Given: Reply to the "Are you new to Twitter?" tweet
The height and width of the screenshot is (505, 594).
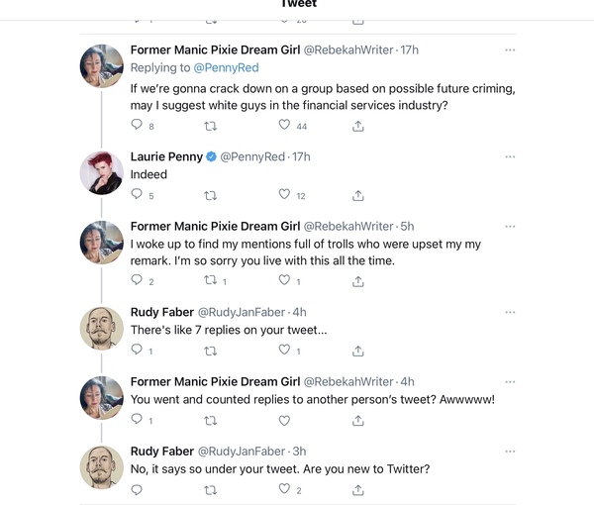Looking at the screenshot, I should (x=137, y=490).
